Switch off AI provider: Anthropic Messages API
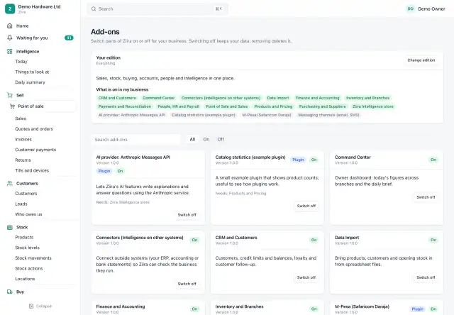 187,215
